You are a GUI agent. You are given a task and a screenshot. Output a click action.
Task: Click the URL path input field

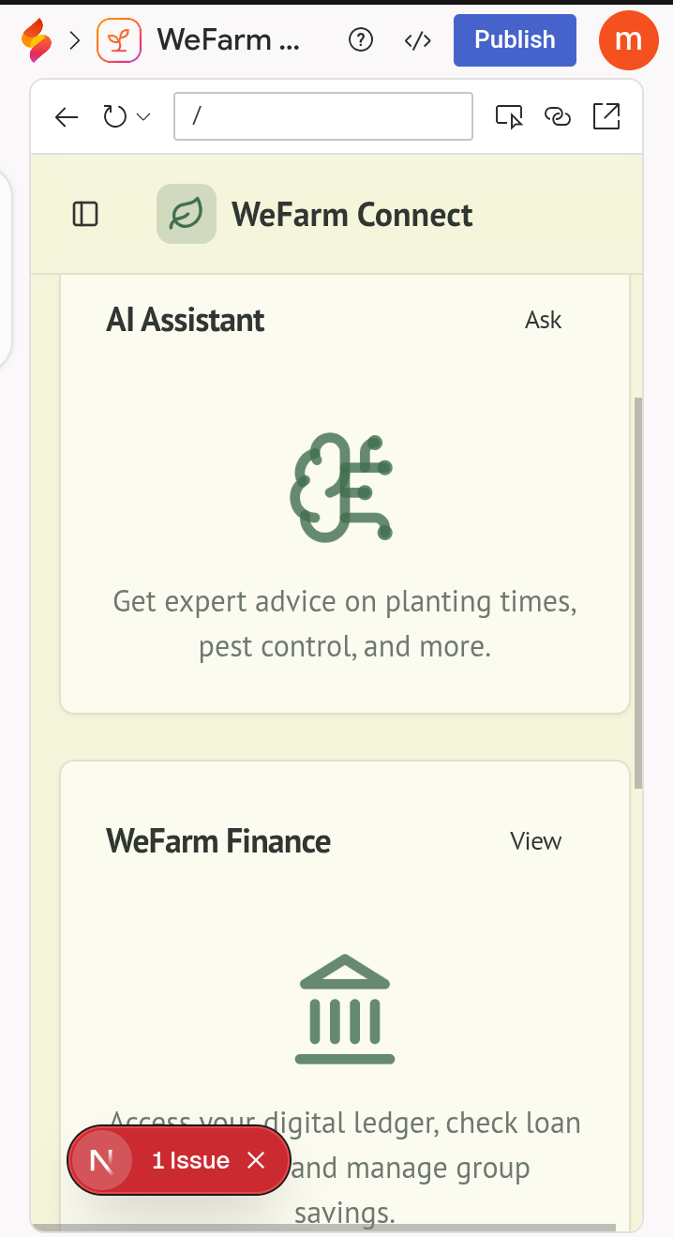[x=323, y=116]
